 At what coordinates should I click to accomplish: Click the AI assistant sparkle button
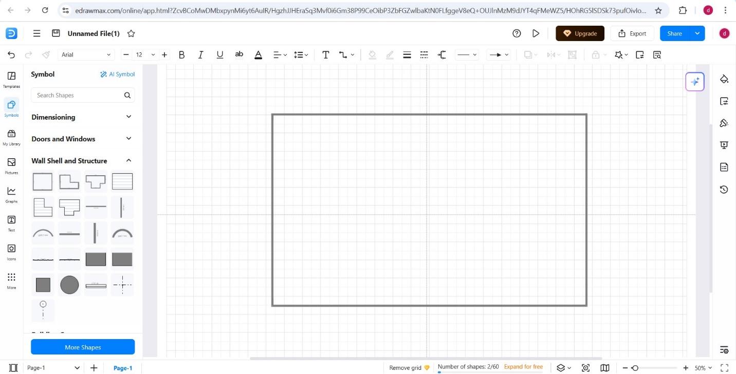click(x=695, y=82)
